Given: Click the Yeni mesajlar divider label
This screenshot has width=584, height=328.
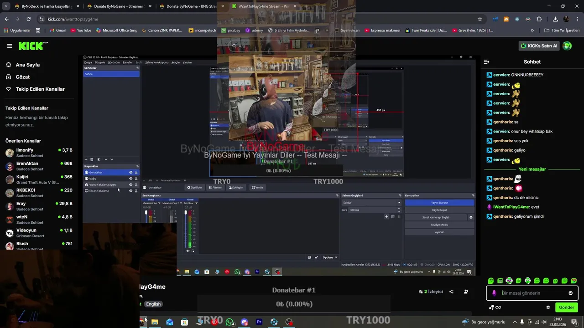Looking at the screenshot, I should tap(532, 169).
